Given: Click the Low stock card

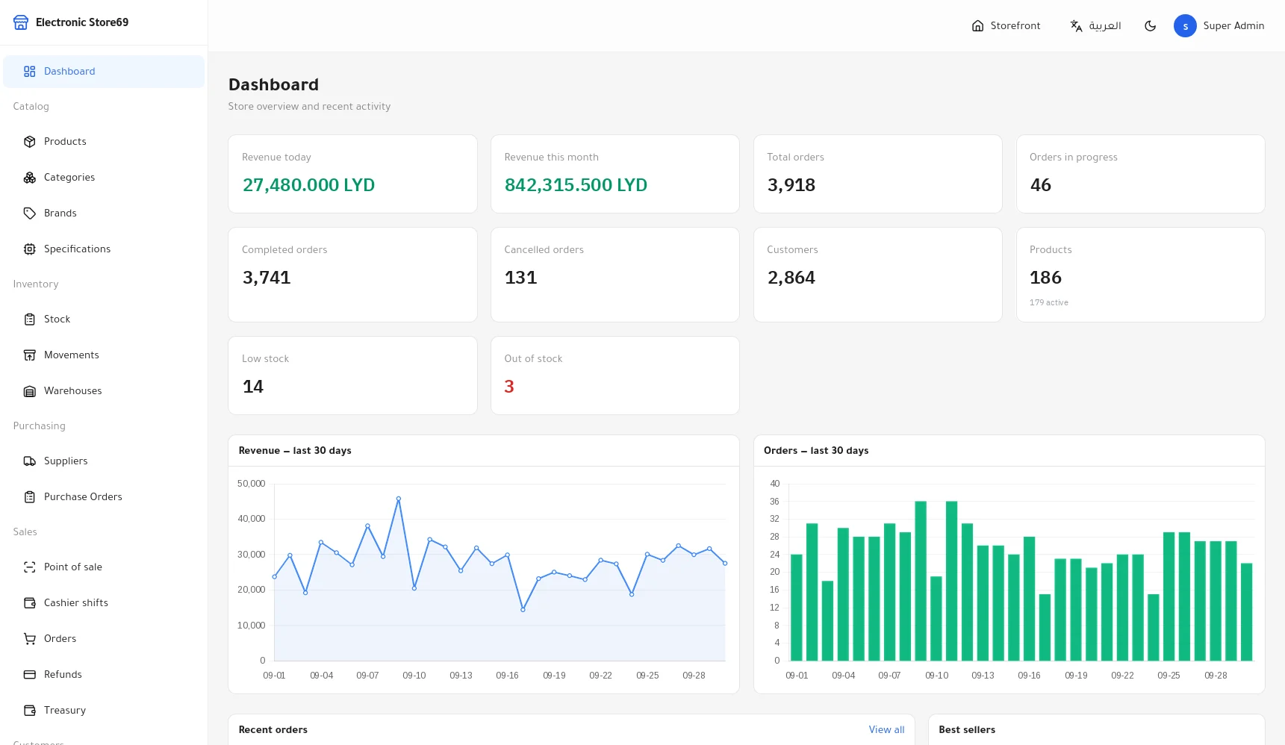Looking at the screenshot, I should tap(352, 375).
